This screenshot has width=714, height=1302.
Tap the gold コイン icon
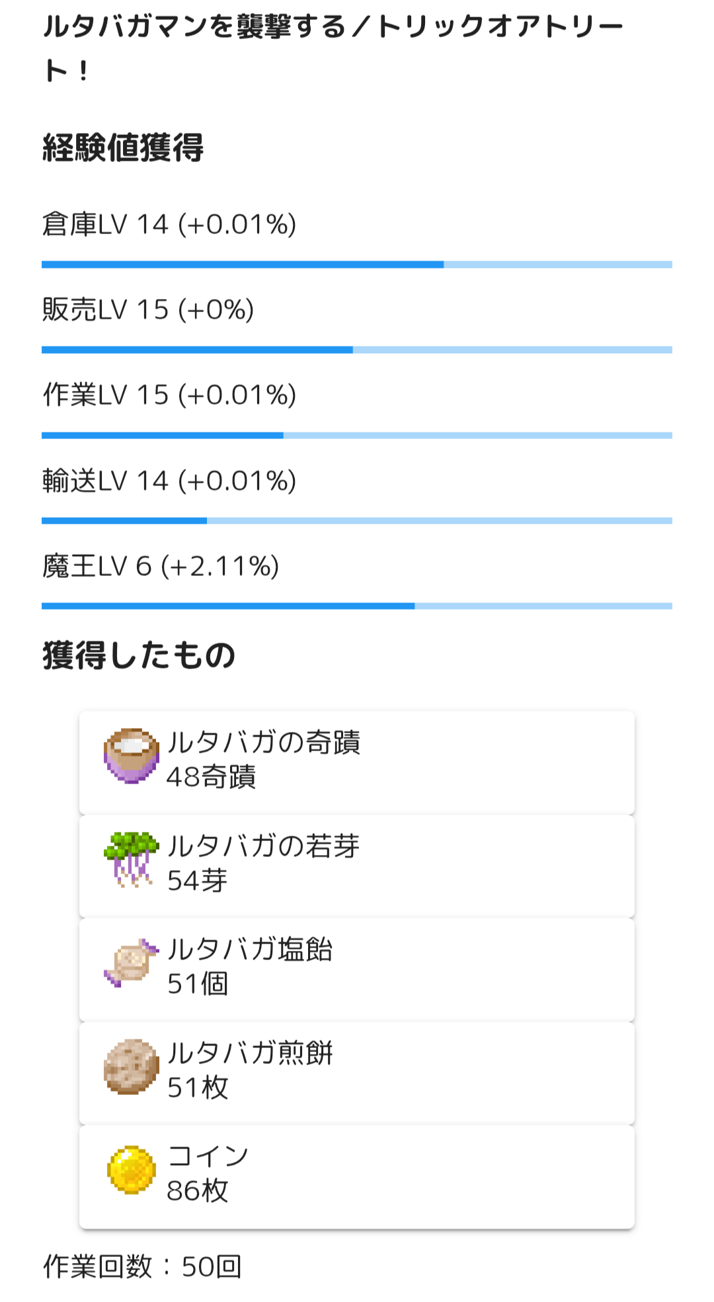coord(132,1170)
